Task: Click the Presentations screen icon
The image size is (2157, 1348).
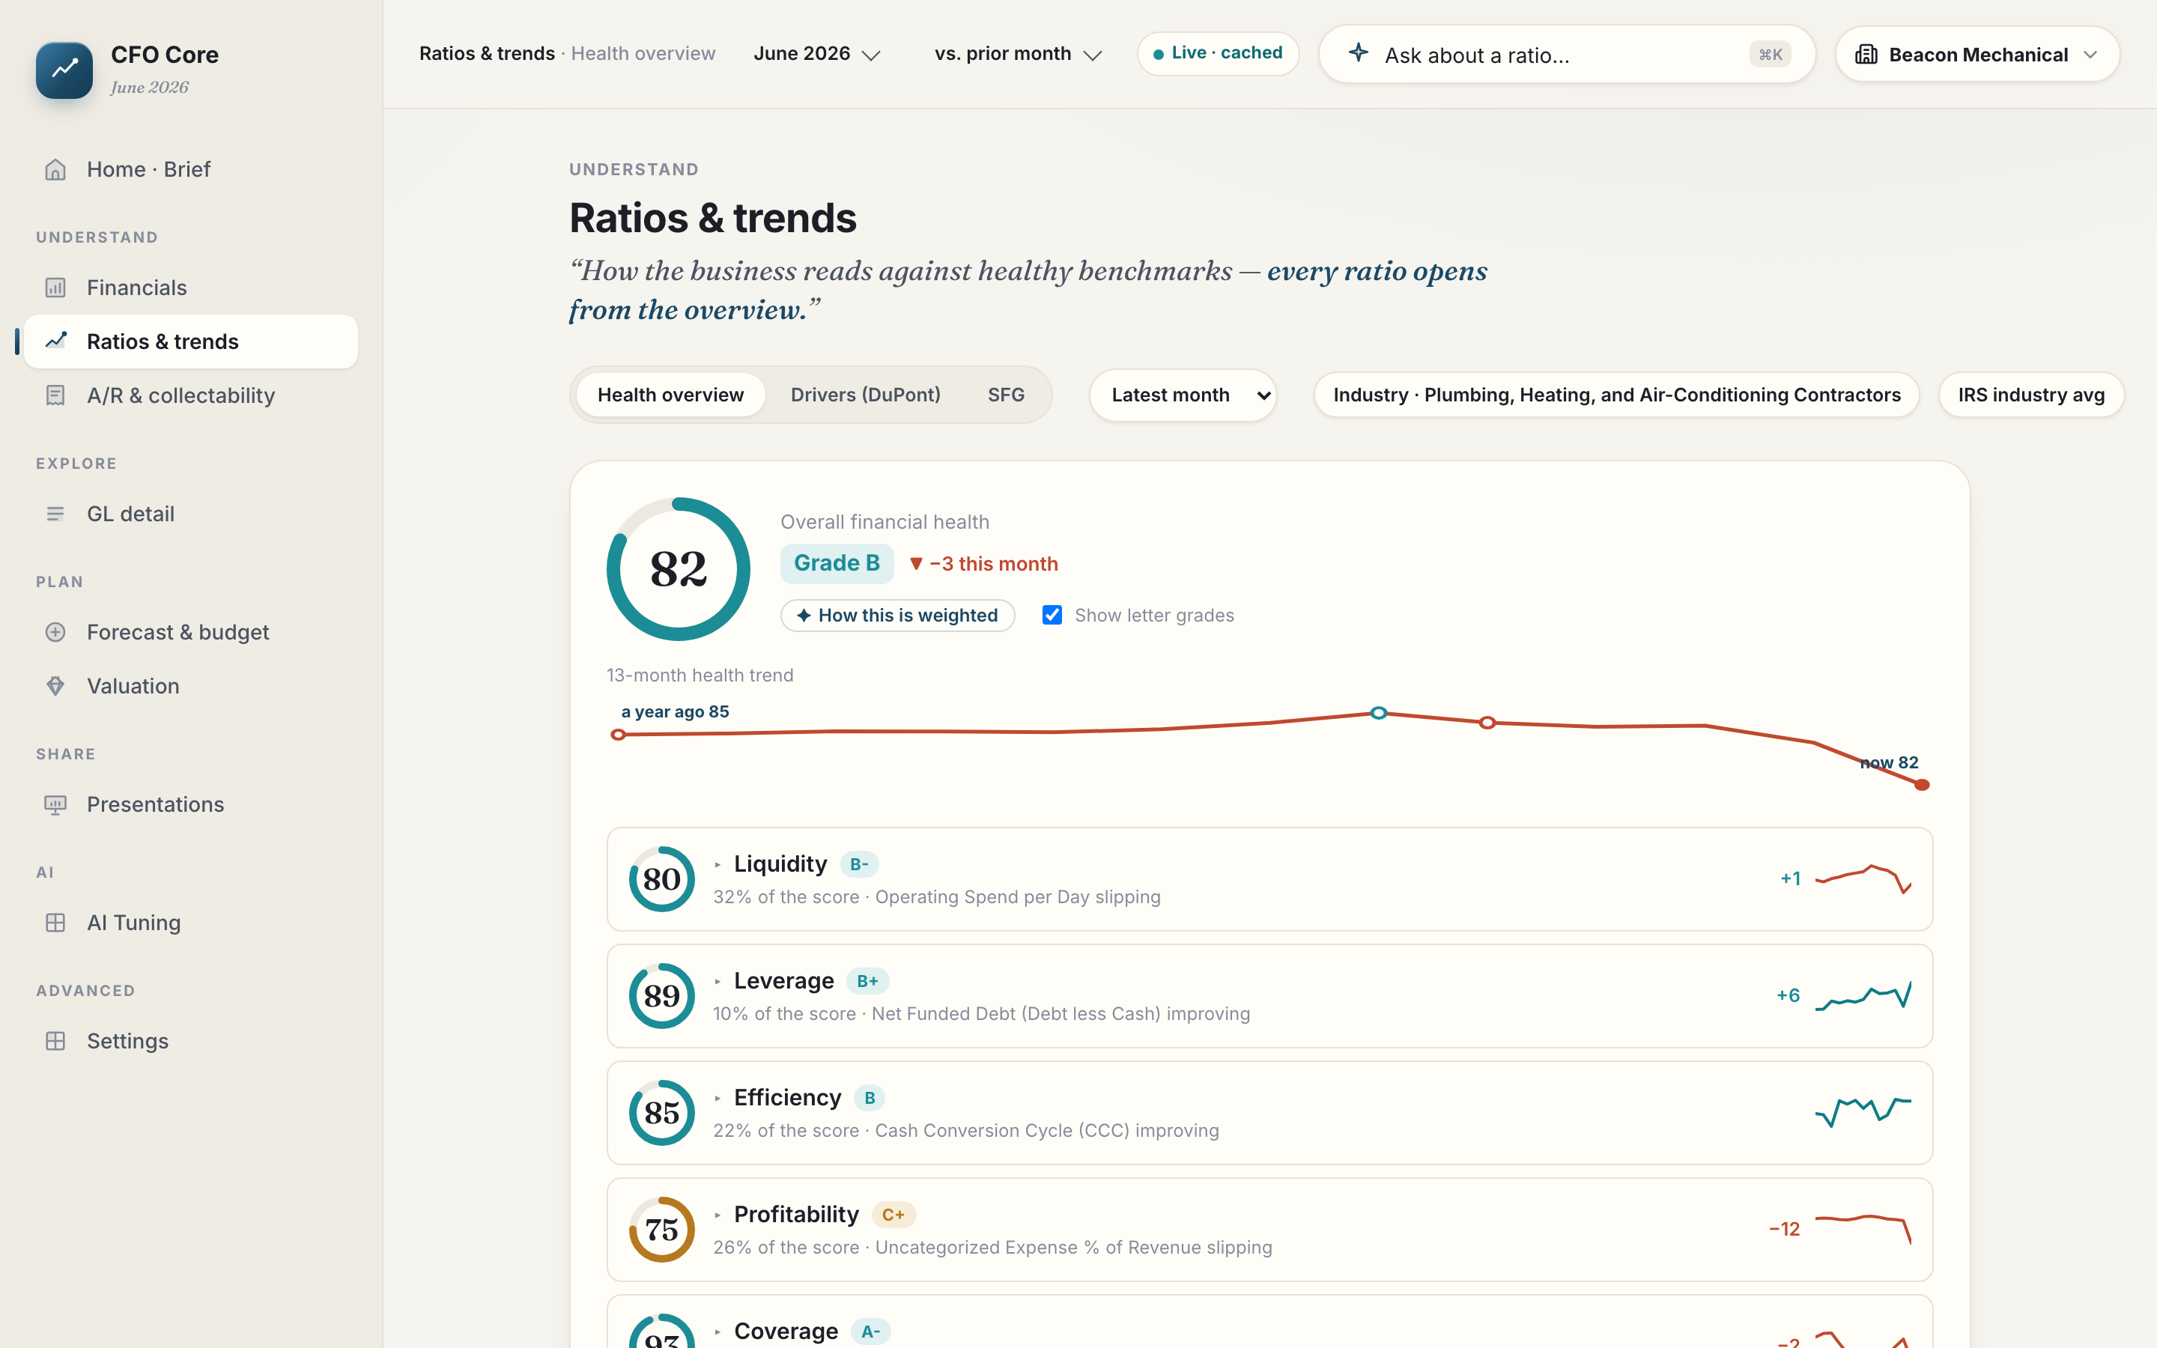Action: (x=55, y=805)
